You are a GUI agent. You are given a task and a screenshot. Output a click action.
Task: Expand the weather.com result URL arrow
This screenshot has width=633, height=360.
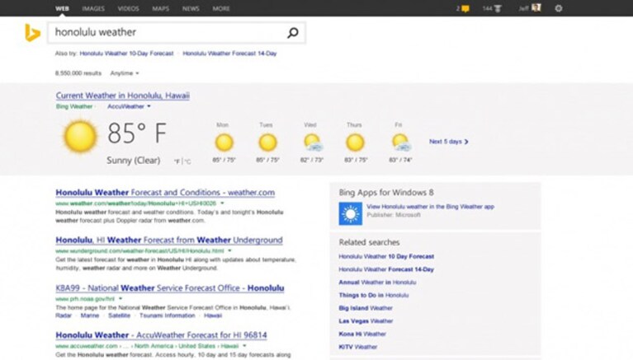click(222, 203)
